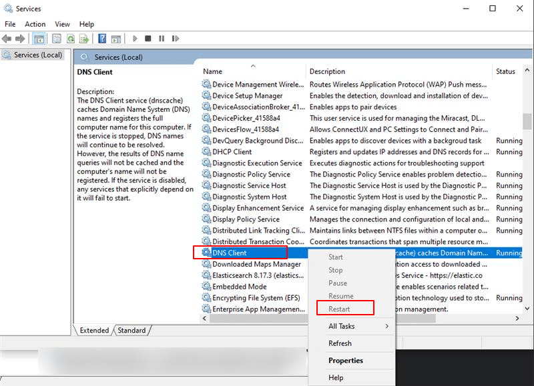Click the Restart Service toolbar icon
This screenshot has width=534, height=386.
tap(176, 39)
